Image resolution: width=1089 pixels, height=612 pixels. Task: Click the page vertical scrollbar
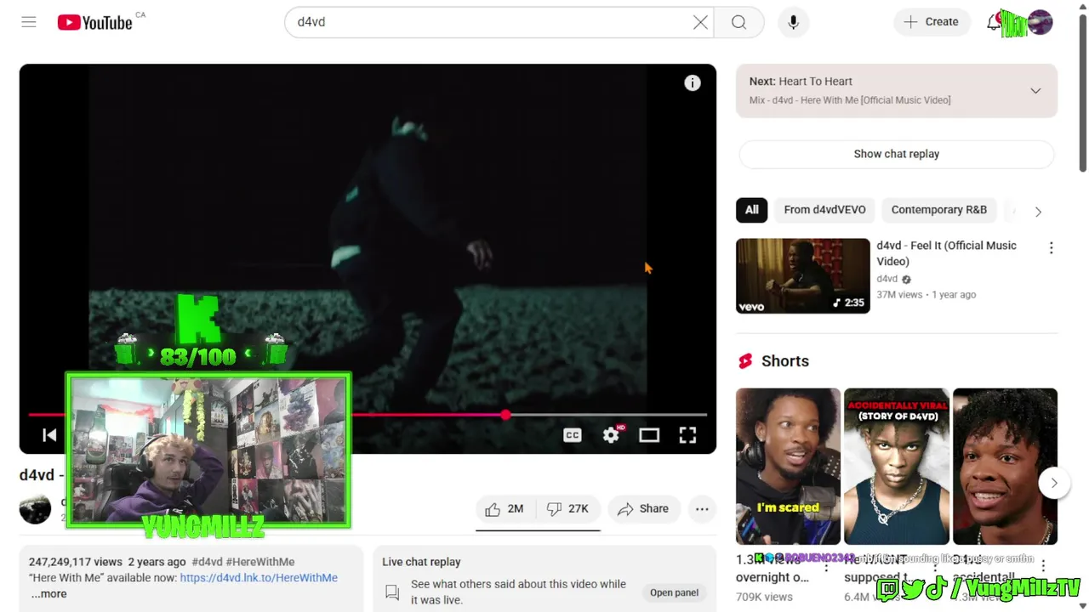point(1083,93)
